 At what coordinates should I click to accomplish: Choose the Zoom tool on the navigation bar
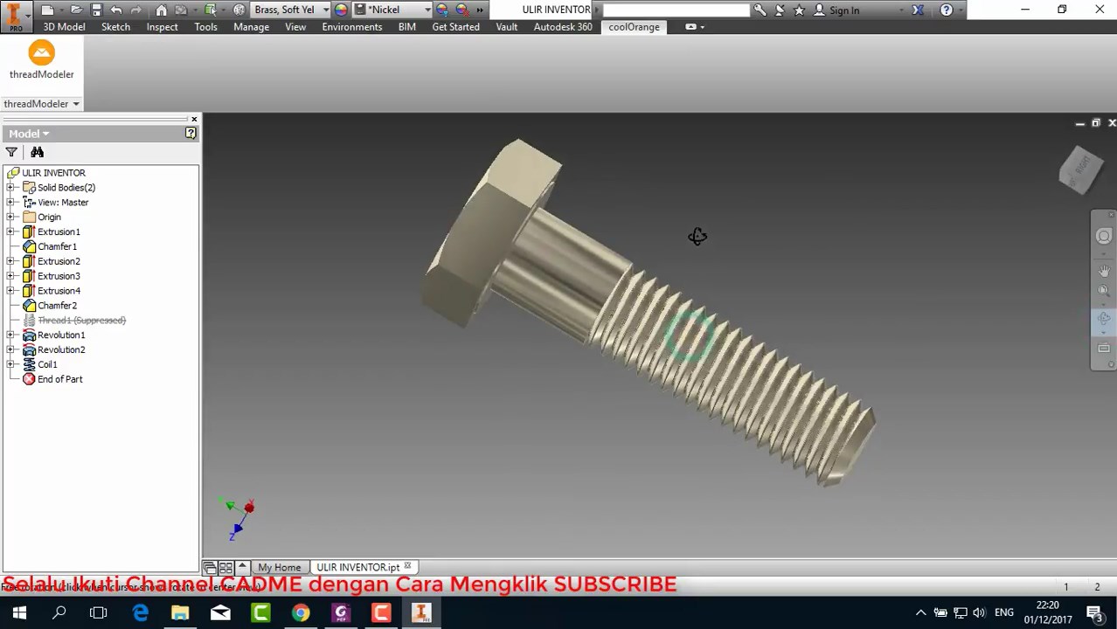pyautogui.click(x=1104, y=289)
